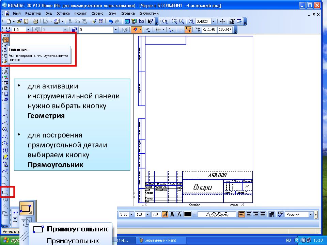Open the Формат menu
Viewport: 327px width, 245px height.
(x=80, y=13)
